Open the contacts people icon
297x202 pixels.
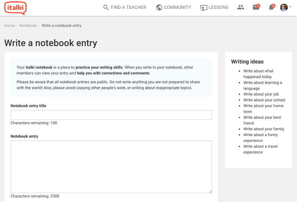coord(241,7)
